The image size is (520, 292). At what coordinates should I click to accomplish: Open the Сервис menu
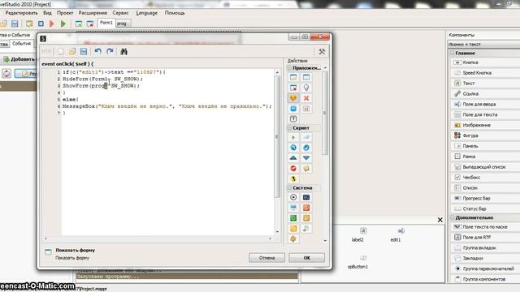coord(120,13)
